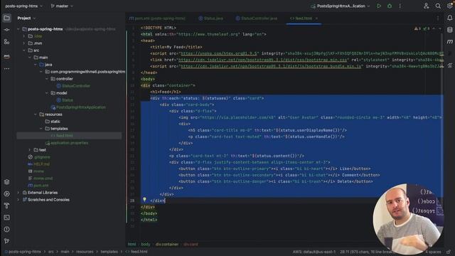Expand the test folder
The height and width of the screenshot is (256, 455).
[30, 150]
